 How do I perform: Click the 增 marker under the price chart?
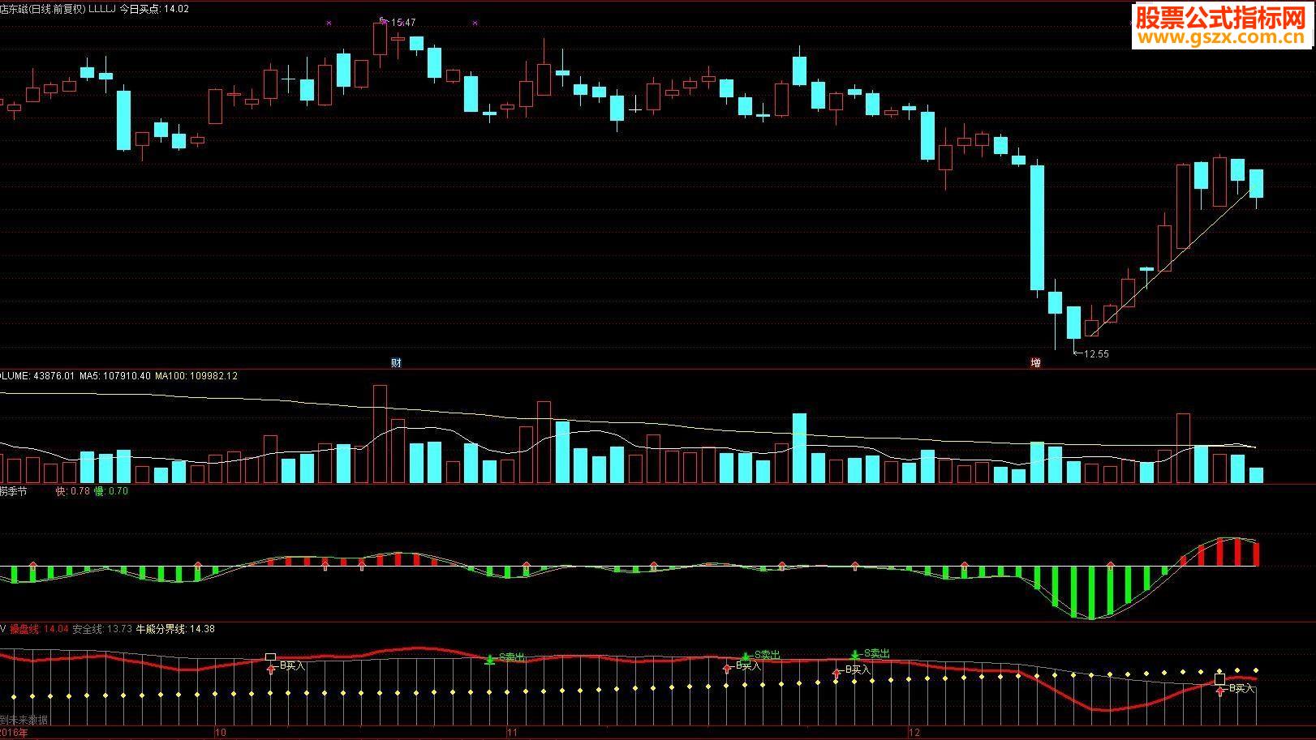[1035, 362]
